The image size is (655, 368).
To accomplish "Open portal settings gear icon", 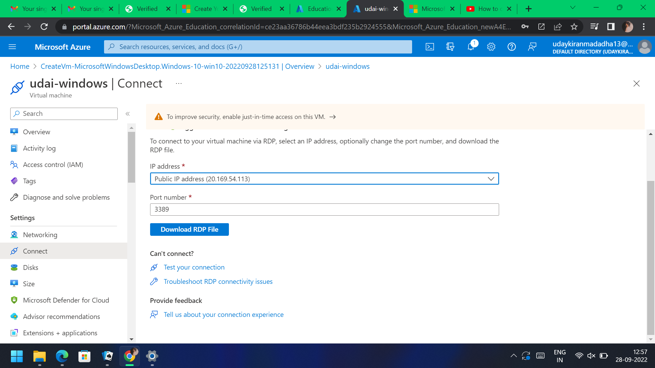I will (491, 47).
